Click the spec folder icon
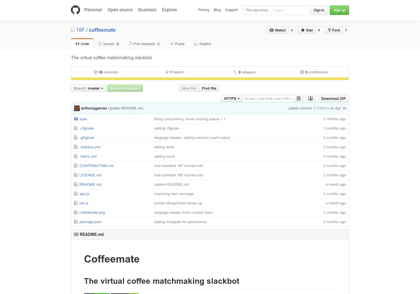This screenshot has height=294, width=420. pyautogui.click(x=76, y=119)
